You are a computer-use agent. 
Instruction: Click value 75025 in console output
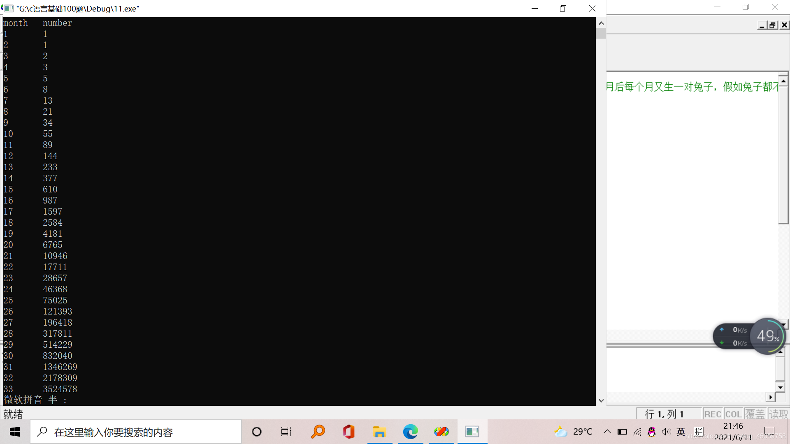[x=55, y=300]
